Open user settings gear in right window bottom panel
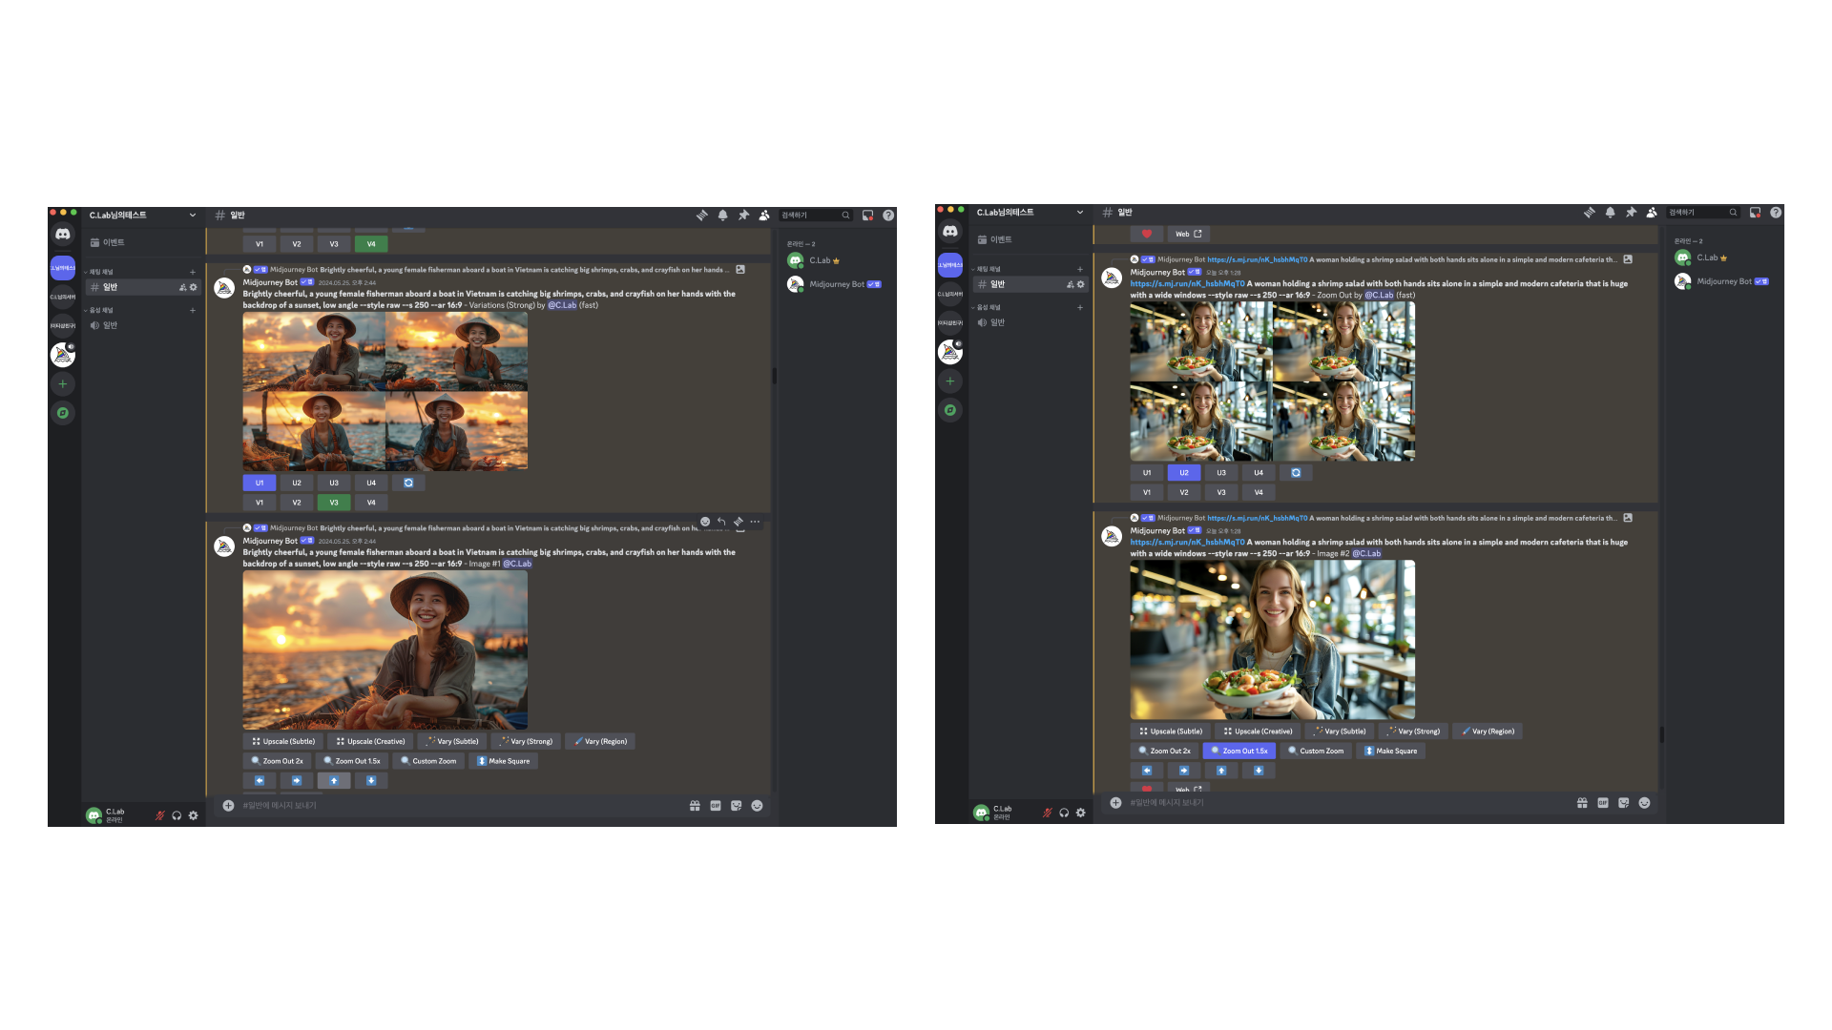 [1081, 813]
